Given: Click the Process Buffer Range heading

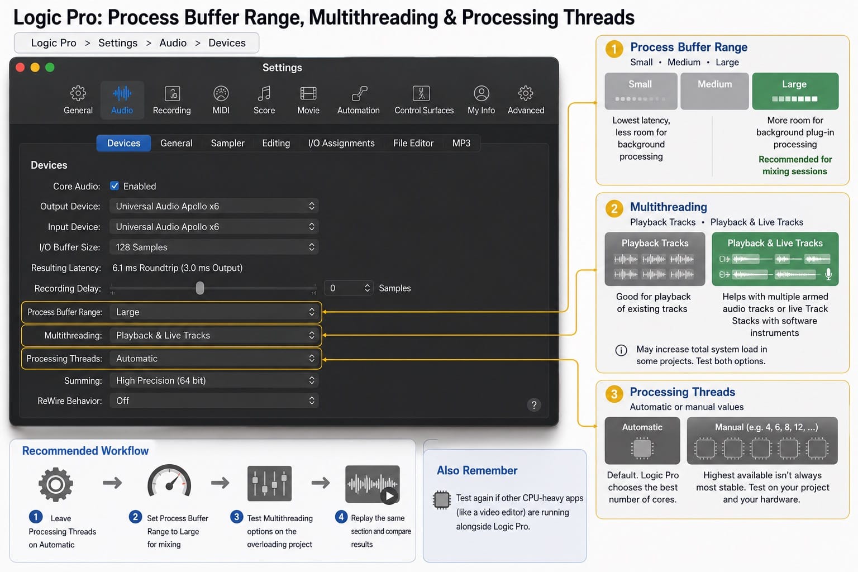Looking at the screenshot, I should coord(689,47).
